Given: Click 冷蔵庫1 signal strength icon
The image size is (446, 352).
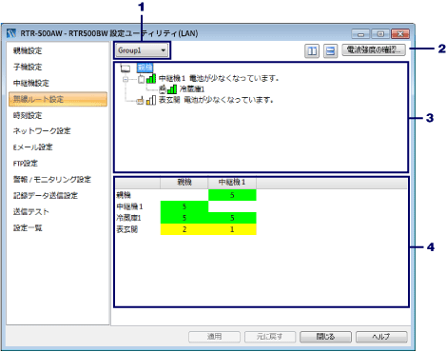Looking at the screenshot, I should tap(172, 89).
